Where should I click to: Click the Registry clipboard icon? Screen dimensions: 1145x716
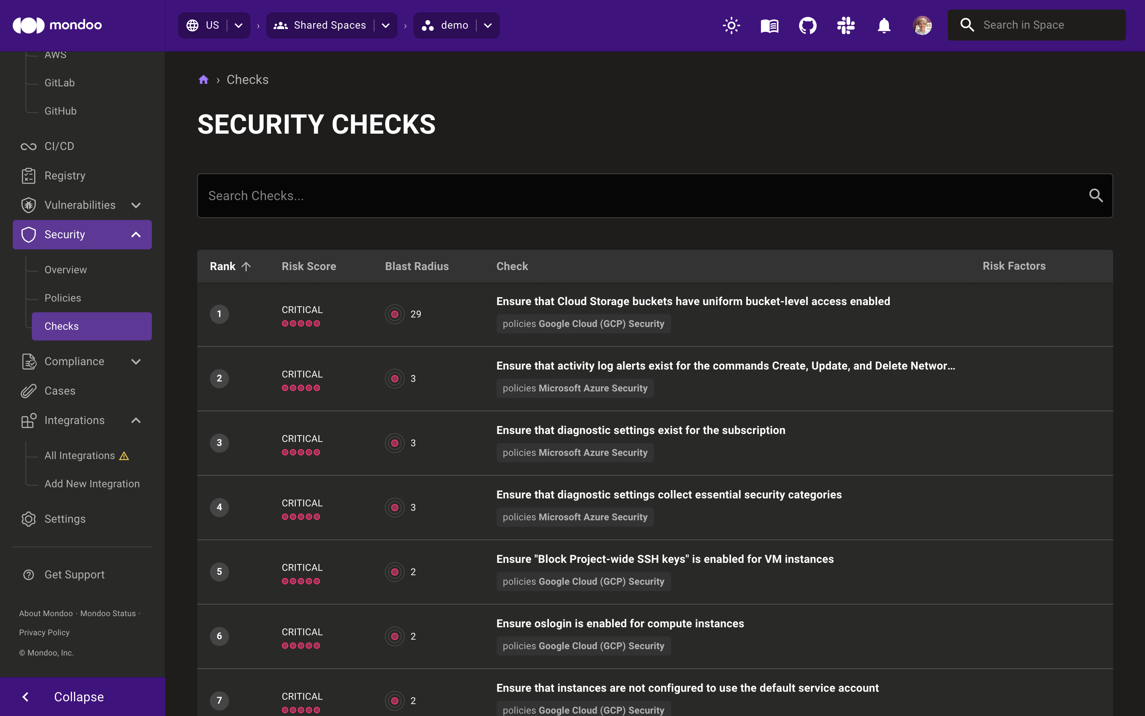point(28,176)
